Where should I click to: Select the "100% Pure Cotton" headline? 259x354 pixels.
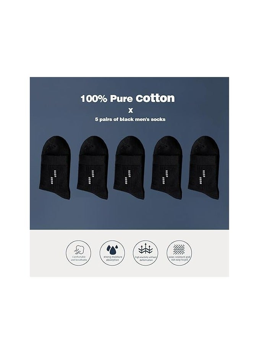click(x=128, y=98)
